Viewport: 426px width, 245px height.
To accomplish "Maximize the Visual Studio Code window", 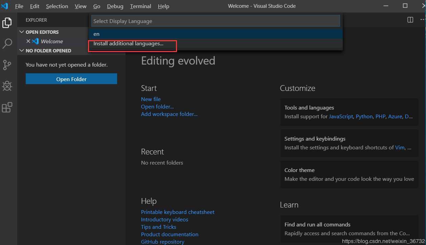I will point(405,6).
